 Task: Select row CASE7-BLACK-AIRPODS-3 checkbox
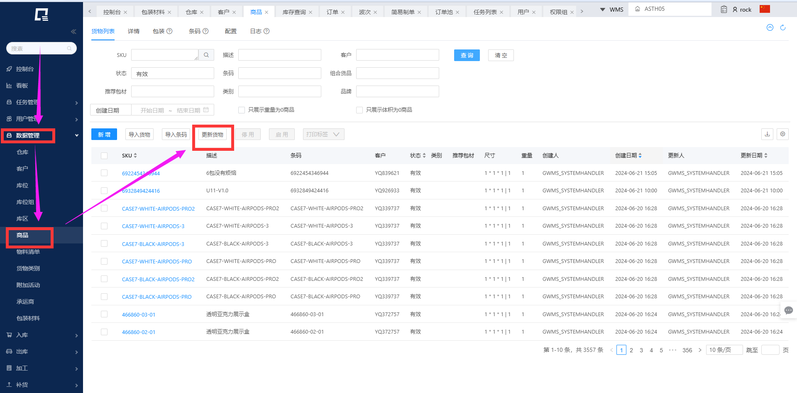click(x=104, y=244)
